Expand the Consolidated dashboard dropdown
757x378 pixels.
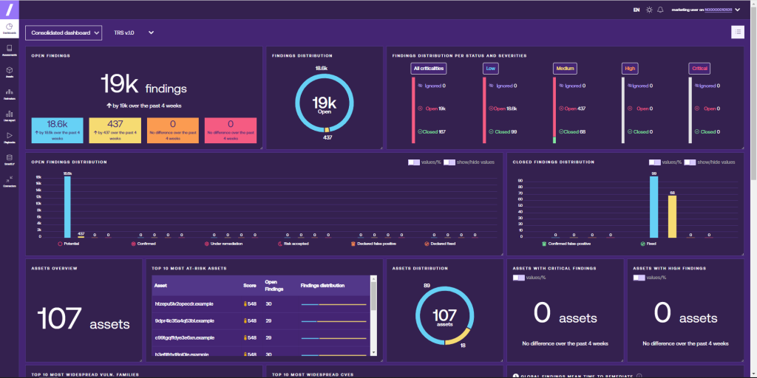coord(64,32)
